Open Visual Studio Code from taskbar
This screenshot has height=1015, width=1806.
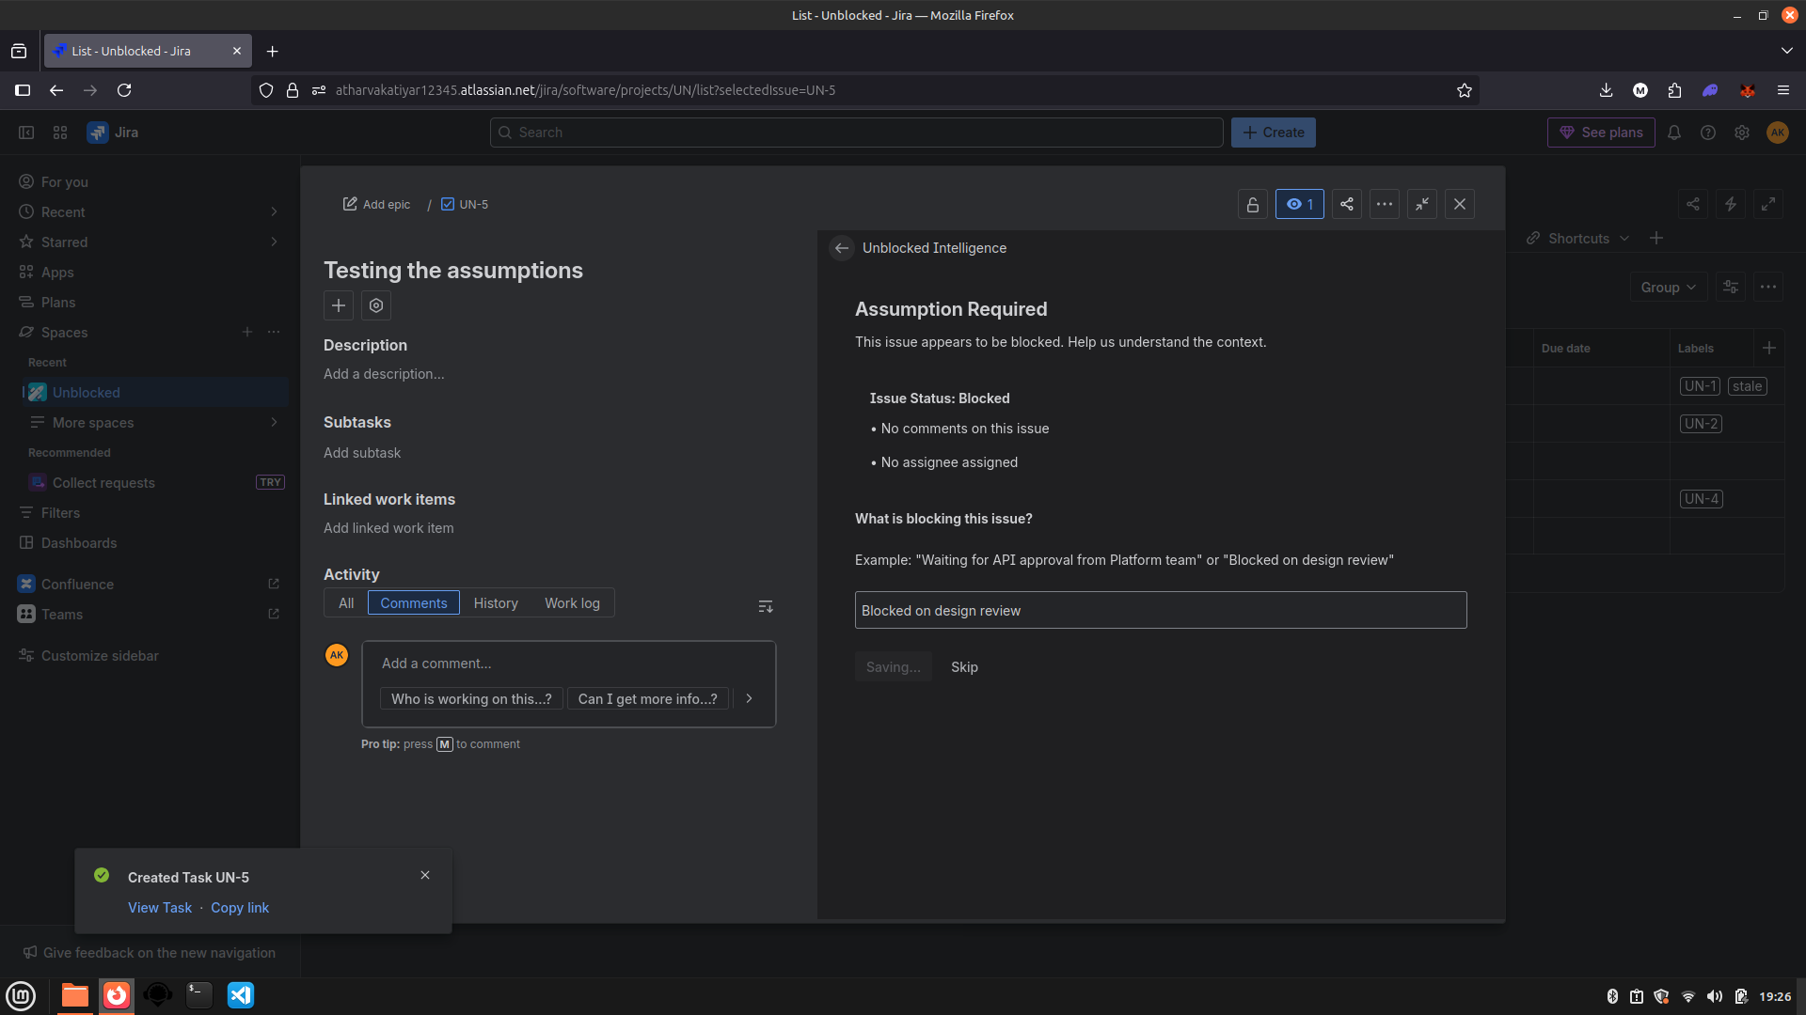(x=241, y=995)
